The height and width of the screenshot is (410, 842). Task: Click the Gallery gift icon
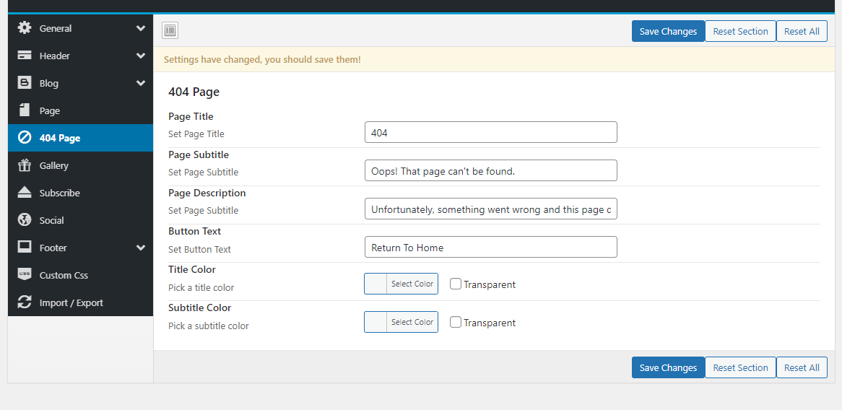[25, 165]
